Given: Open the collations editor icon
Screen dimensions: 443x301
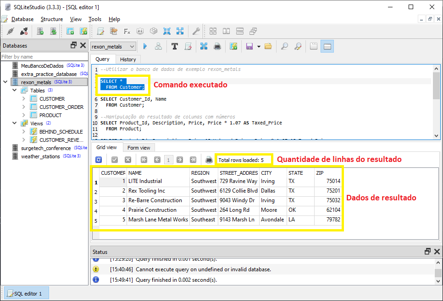Looking at the screenshot, I should point(140,31).
